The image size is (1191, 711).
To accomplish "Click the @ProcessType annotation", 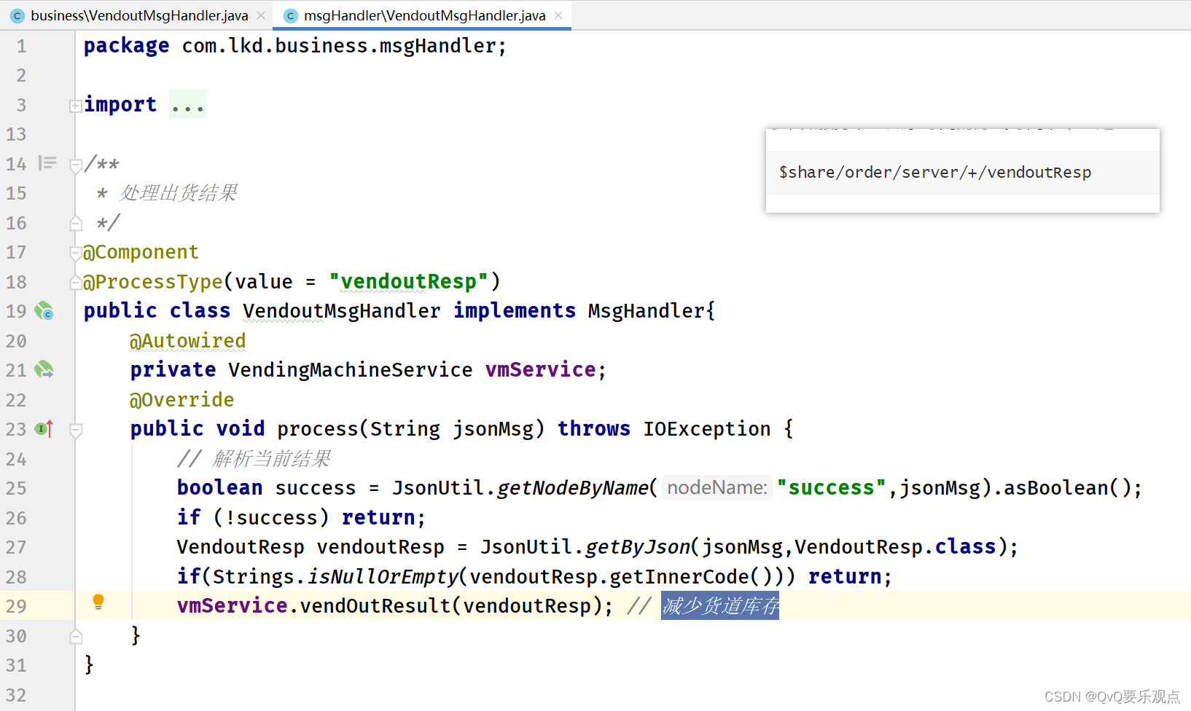I will click(x=153, y=282).
